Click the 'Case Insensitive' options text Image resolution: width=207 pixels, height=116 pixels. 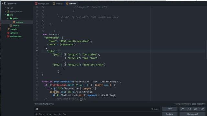click(x=199, y=104)
